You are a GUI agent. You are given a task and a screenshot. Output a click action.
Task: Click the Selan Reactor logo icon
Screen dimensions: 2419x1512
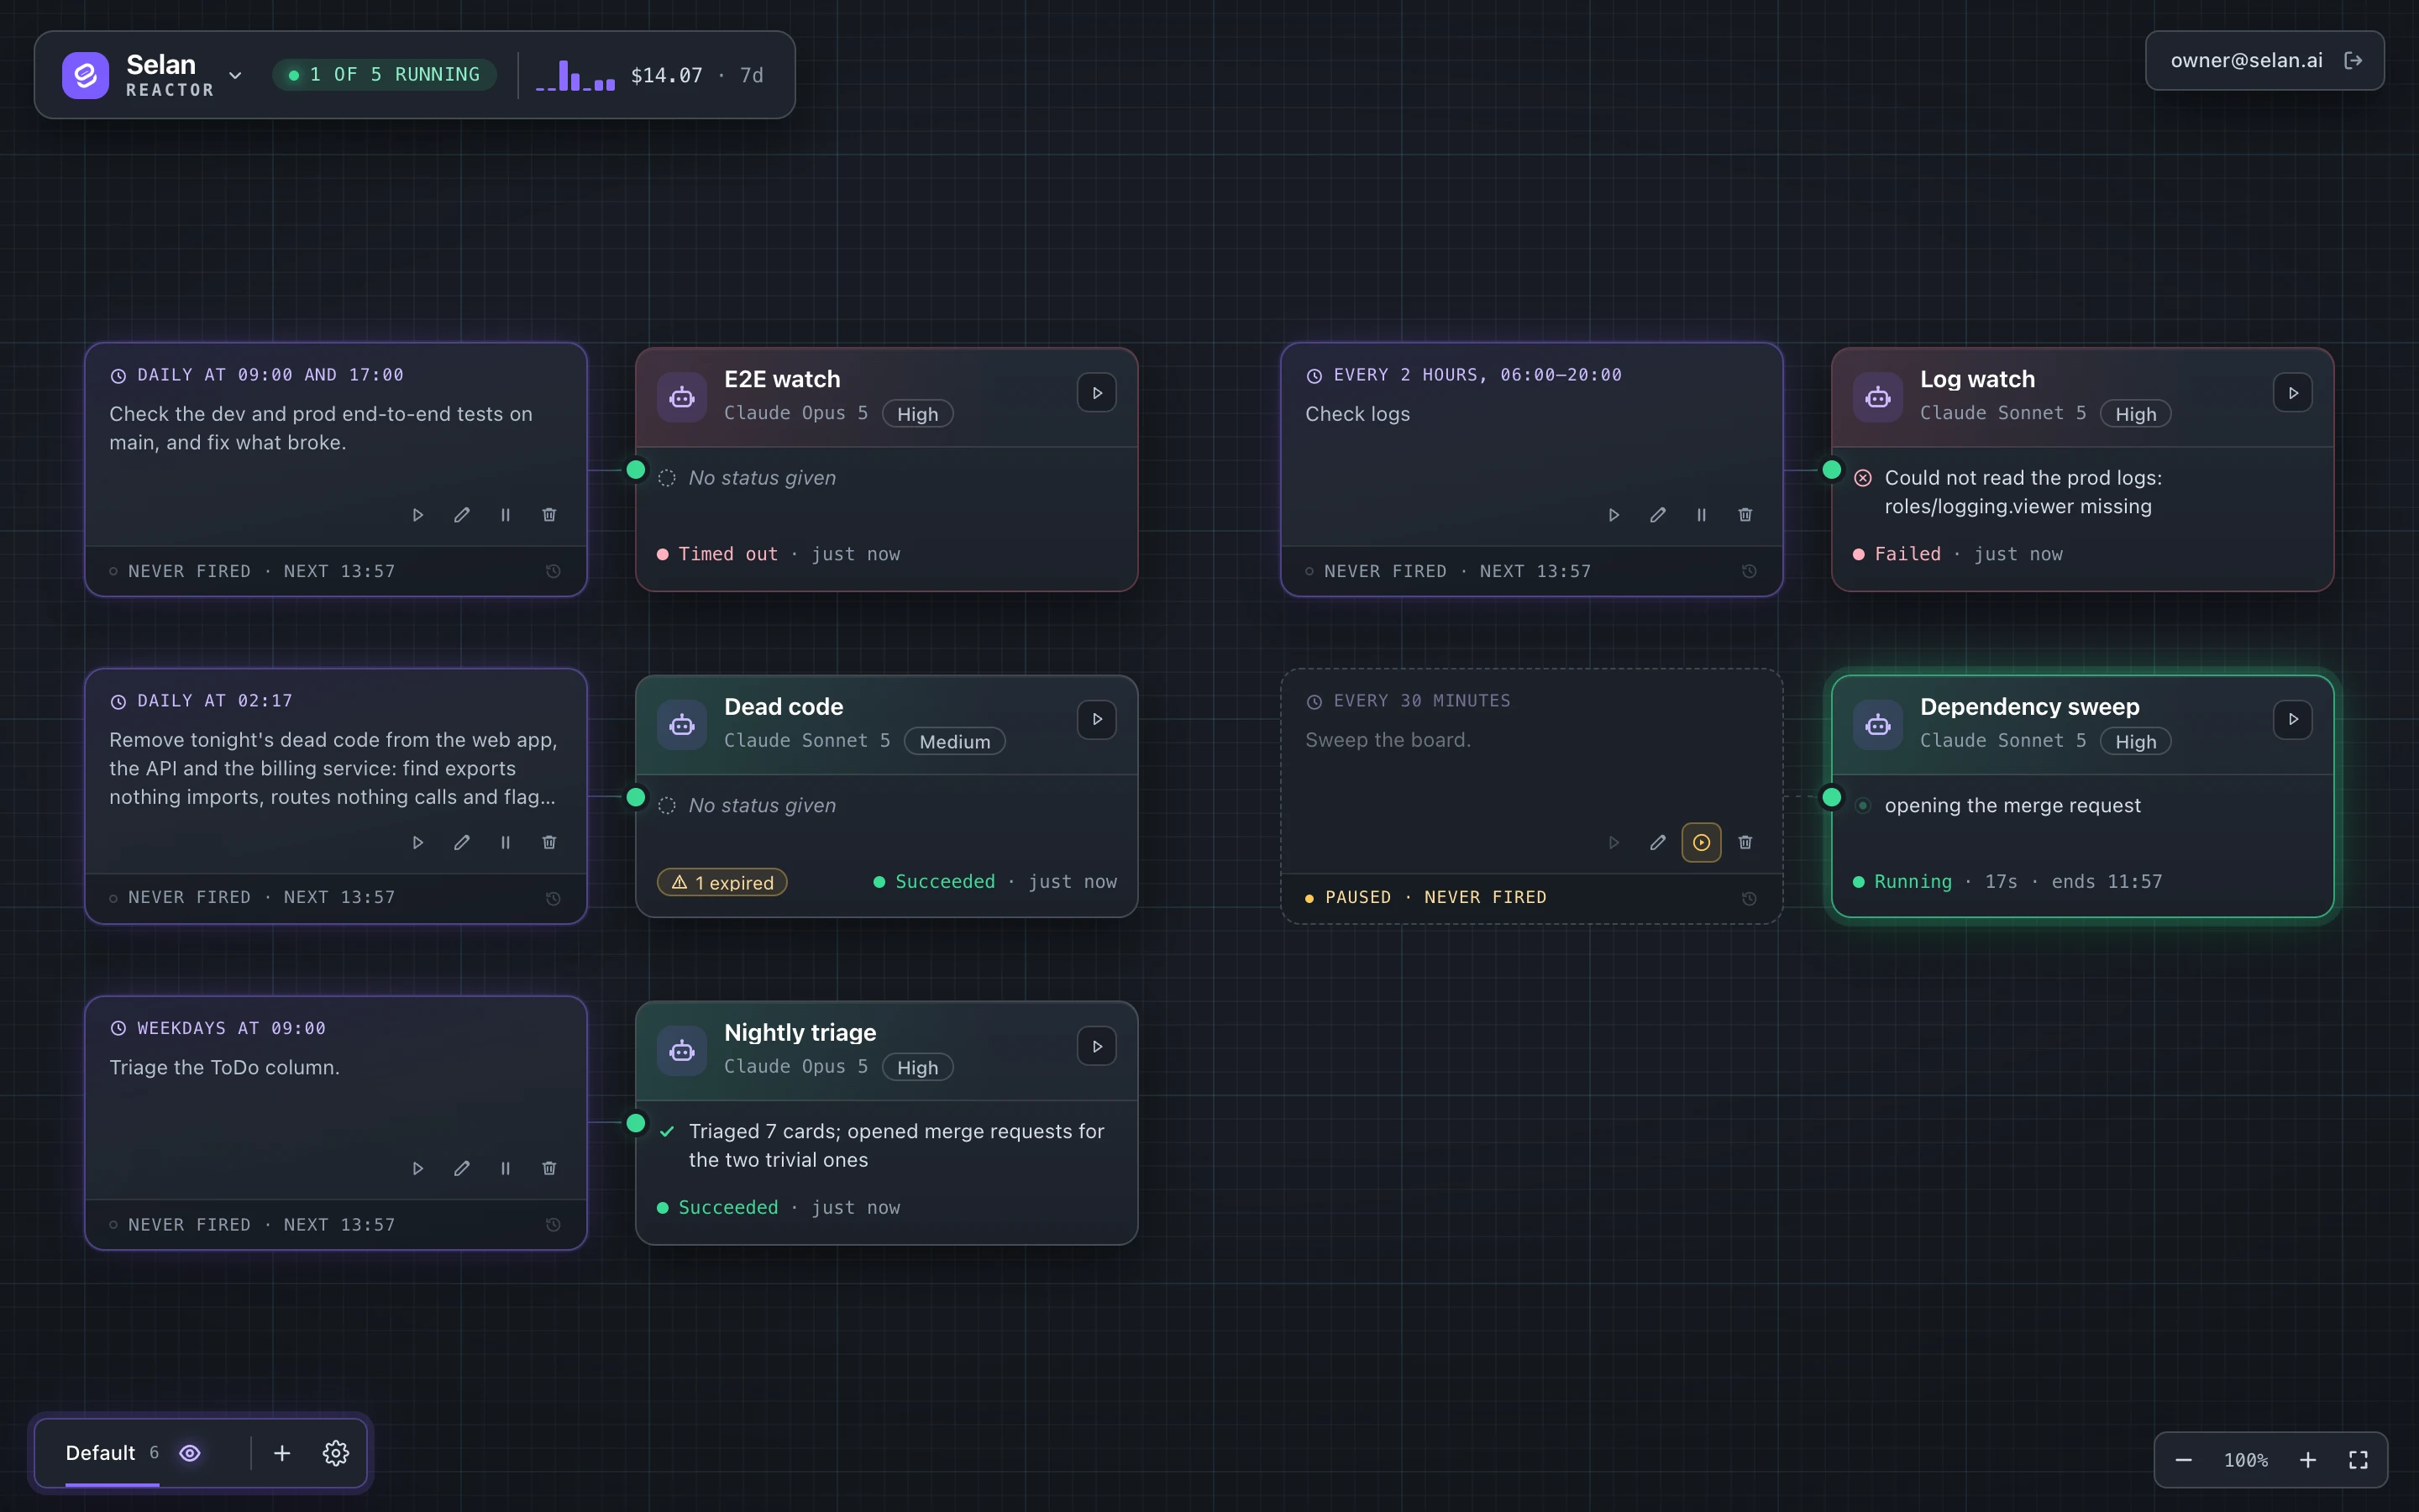click(x=85, y=75)
